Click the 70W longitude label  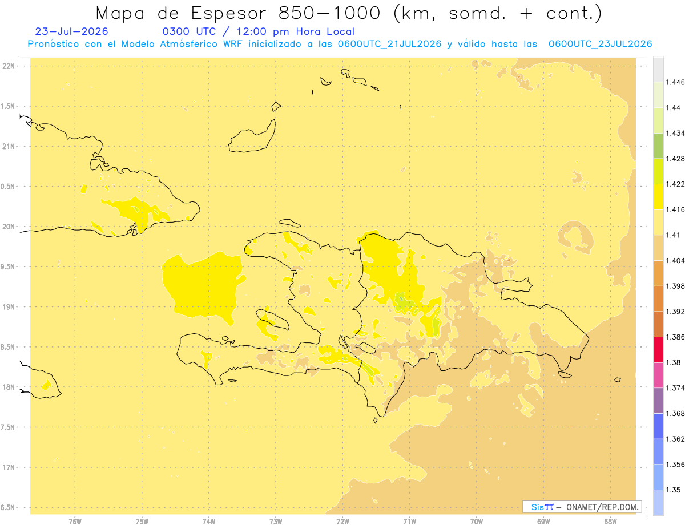[x=476, y=522]
